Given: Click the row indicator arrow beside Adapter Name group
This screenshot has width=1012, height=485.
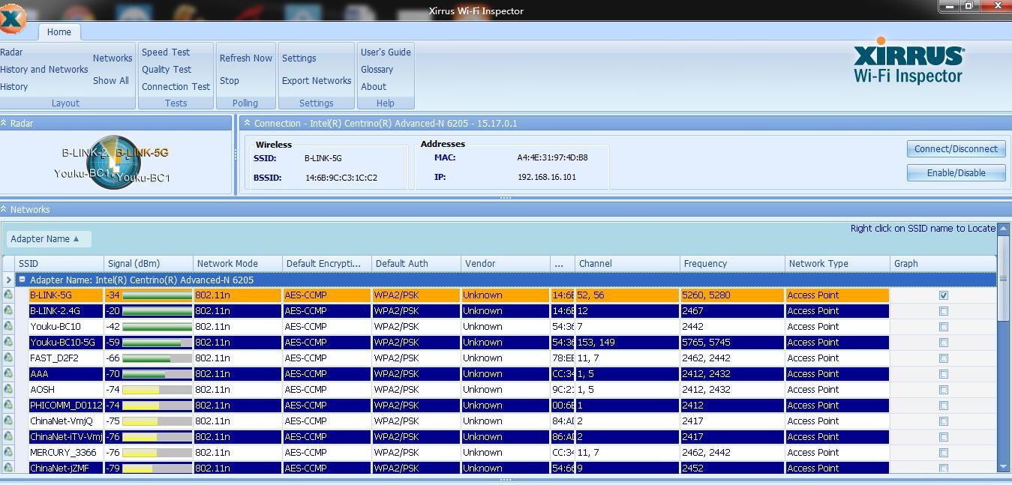Looking at the screenshot, I should (8, 280).
